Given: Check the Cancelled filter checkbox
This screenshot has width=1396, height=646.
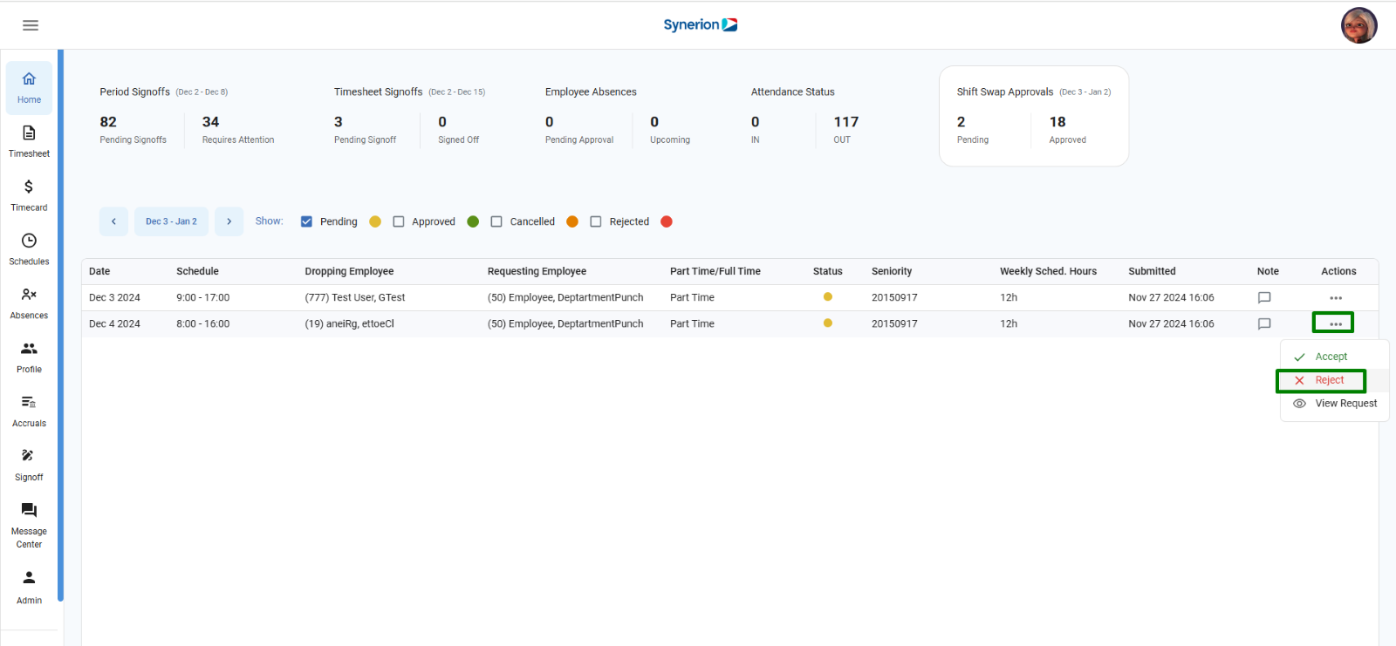Looking at the screenshot, I should 496,221.
